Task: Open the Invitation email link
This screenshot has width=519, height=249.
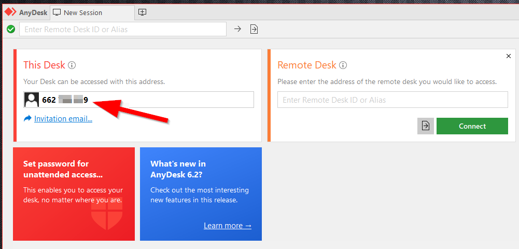Action: click(x=63, y=119)
